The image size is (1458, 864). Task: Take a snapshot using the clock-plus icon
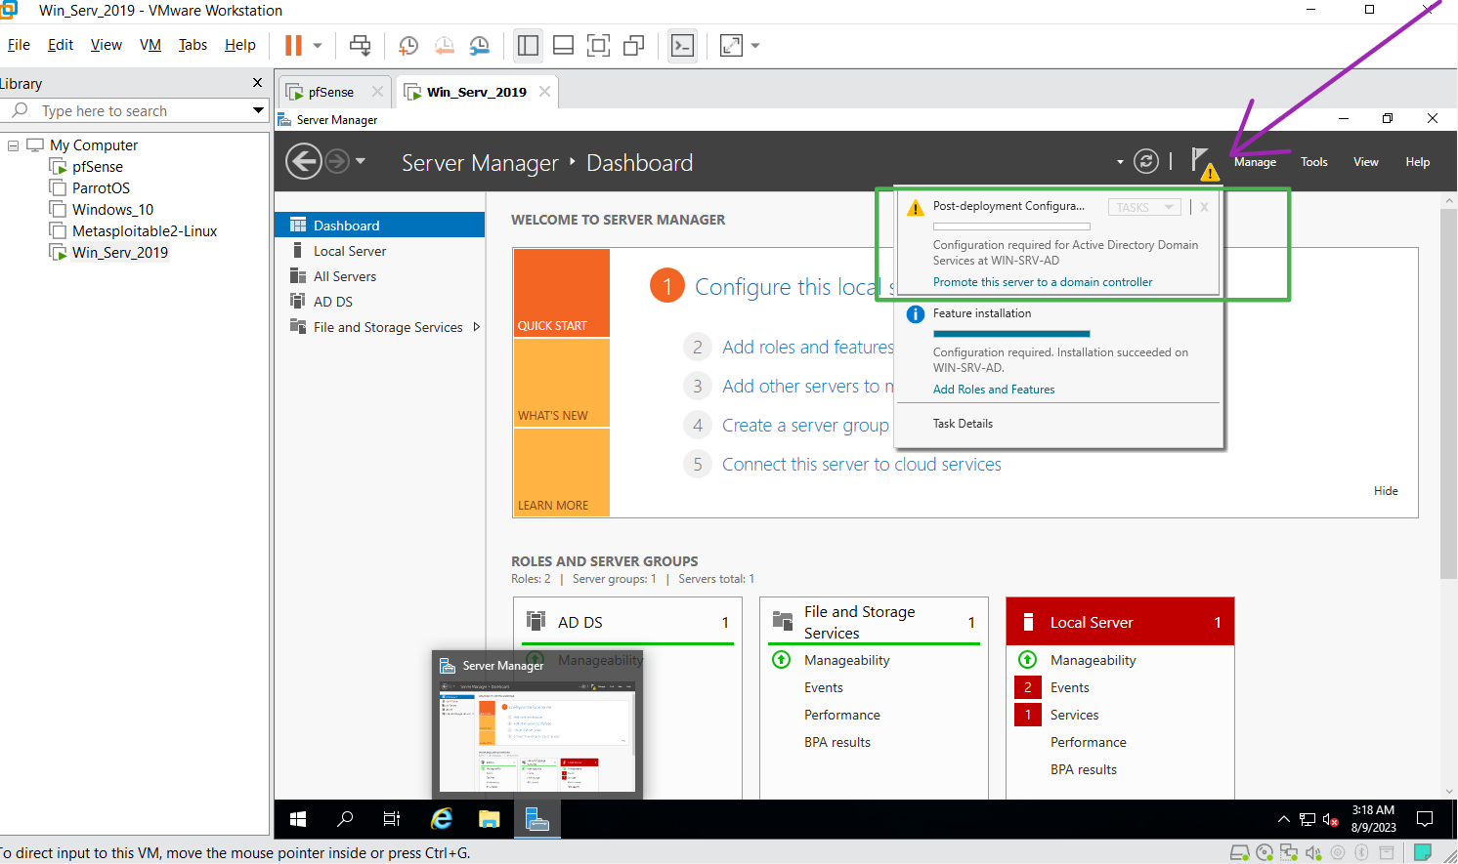tap(408, 45)
